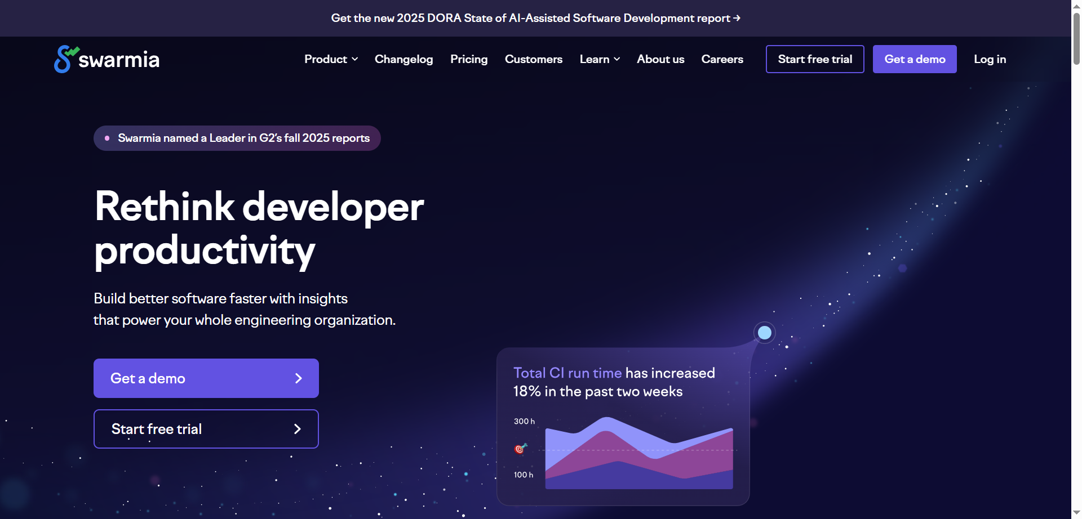Open the Changelog page

tap(403, 59)
